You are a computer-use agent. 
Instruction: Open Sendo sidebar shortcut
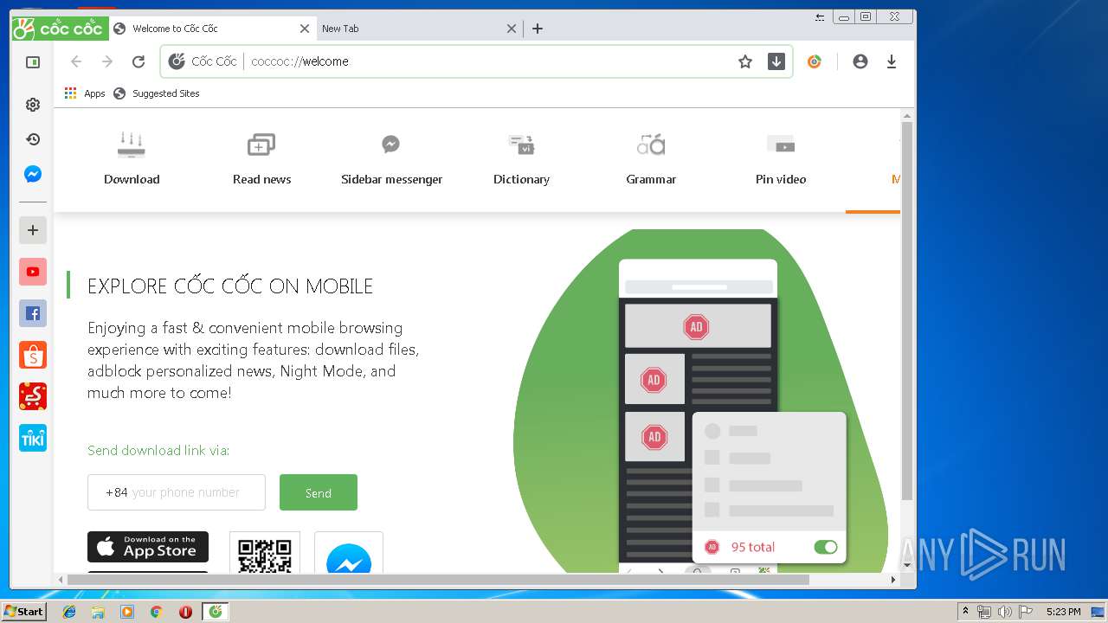33,396
